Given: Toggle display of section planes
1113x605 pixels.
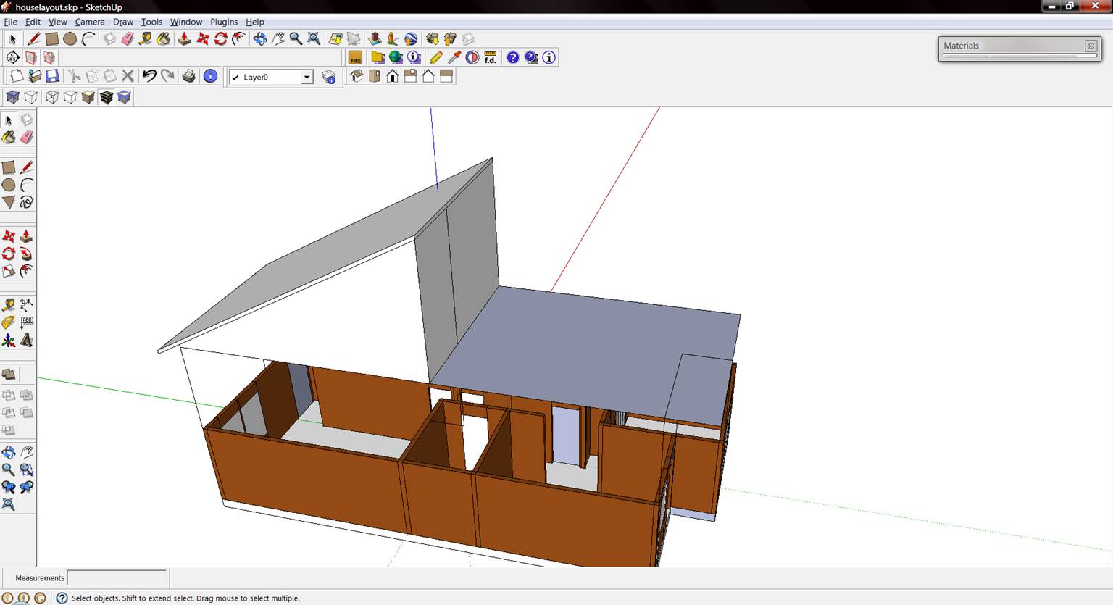Looking at the screenshot, I should [x=31, y=57].
